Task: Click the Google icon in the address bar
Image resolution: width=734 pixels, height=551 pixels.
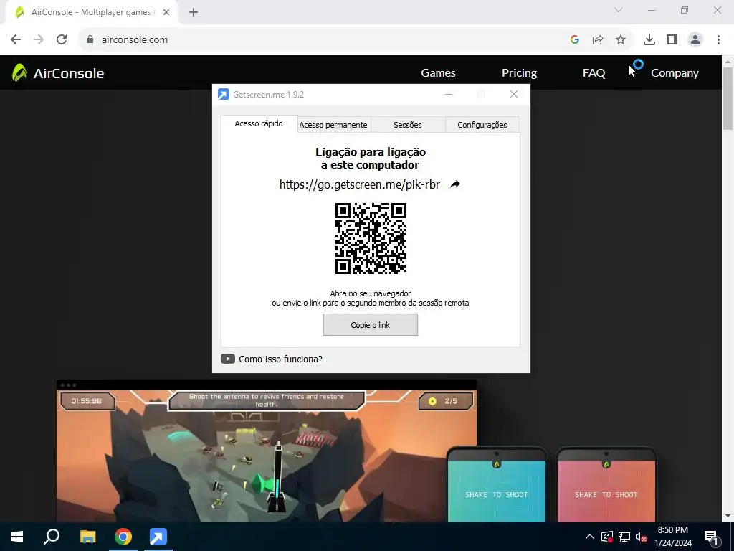Action: click(575, 40)
